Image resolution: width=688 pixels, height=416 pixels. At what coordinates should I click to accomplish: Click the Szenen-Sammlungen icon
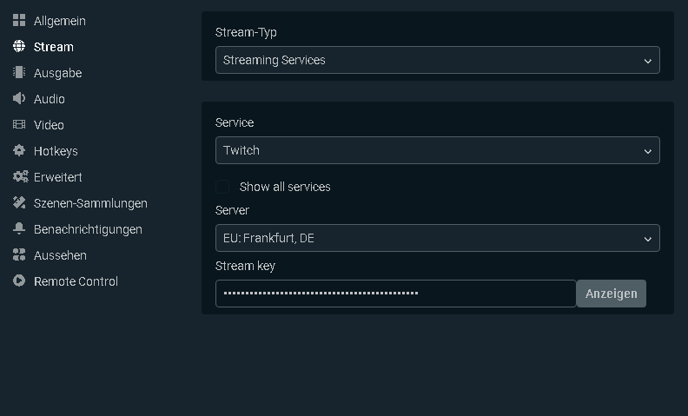pos(19,203)
